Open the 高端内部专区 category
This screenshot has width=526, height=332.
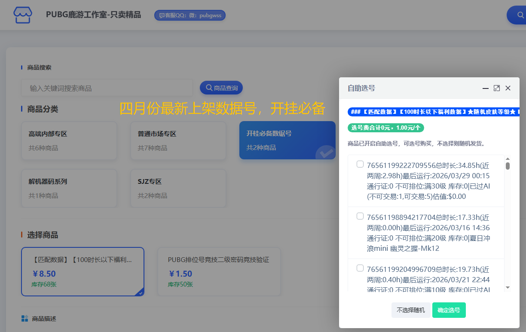[x=69, y=140]
